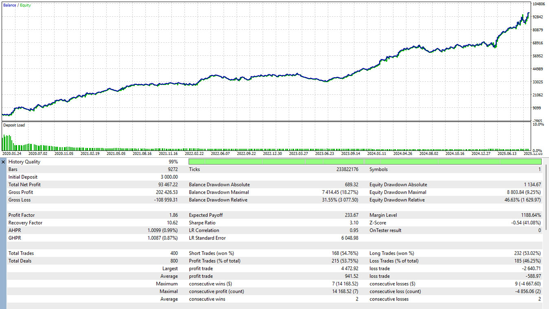Select the Balance Drawdown Maximal value
The image size is (549, 309).
338,192
